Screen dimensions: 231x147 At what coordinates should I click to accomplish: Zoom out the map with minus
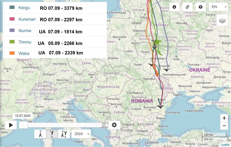coord(224,126)
